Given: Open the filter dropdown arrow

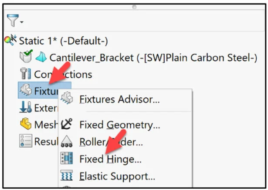Looking at the screenshot, I should coord(21,22).
